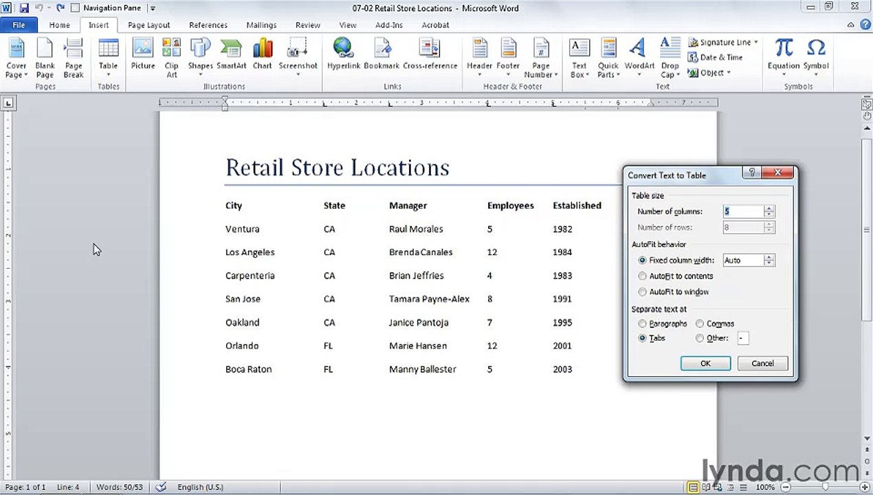This screenshot has width=873, height=495.
Task: Click Save in the Quick Access Toolbar
Action: (x=24, y=8)
